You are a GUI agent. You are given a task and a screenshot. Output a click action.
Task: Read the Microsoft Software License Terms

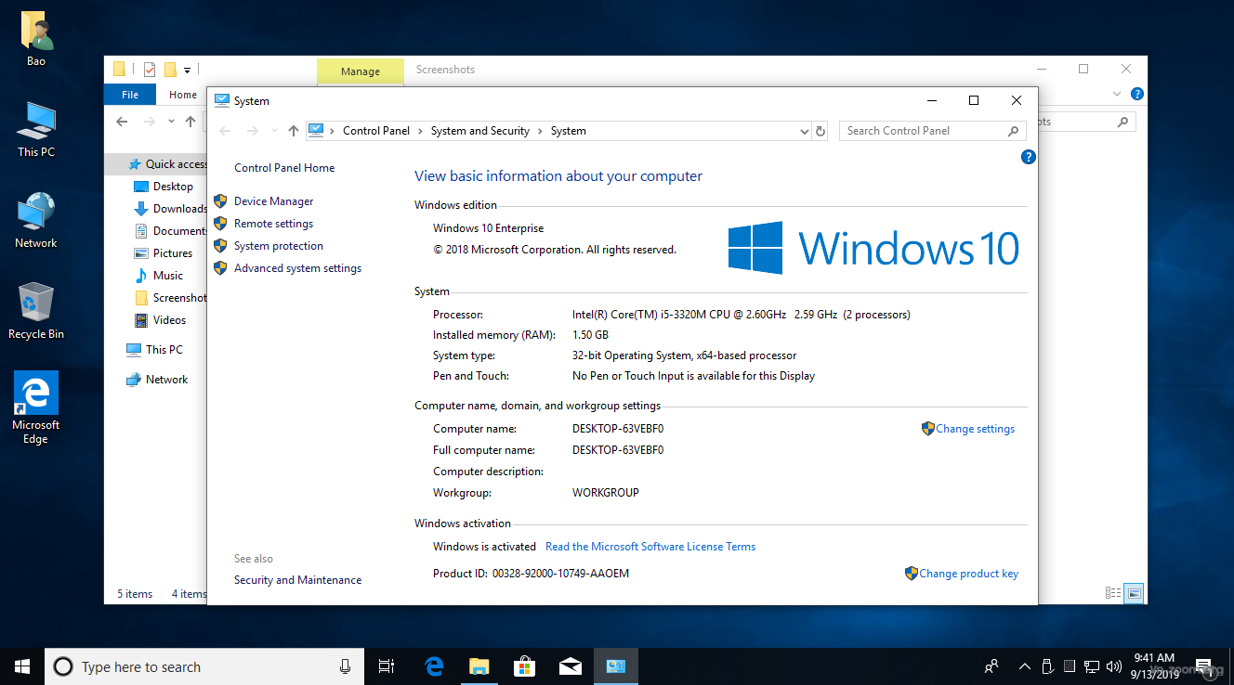650,547
